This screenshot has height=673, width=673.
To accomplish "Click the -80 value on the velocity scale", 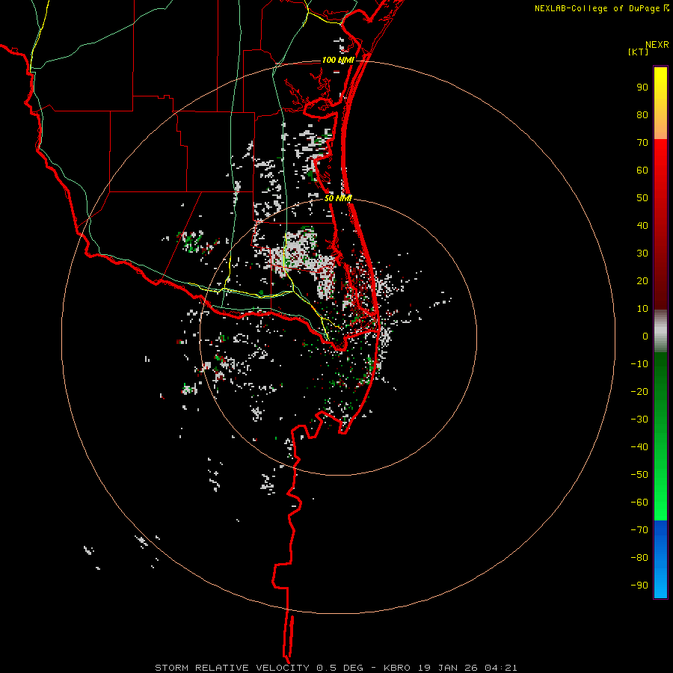I will click(x=639, y=558).
